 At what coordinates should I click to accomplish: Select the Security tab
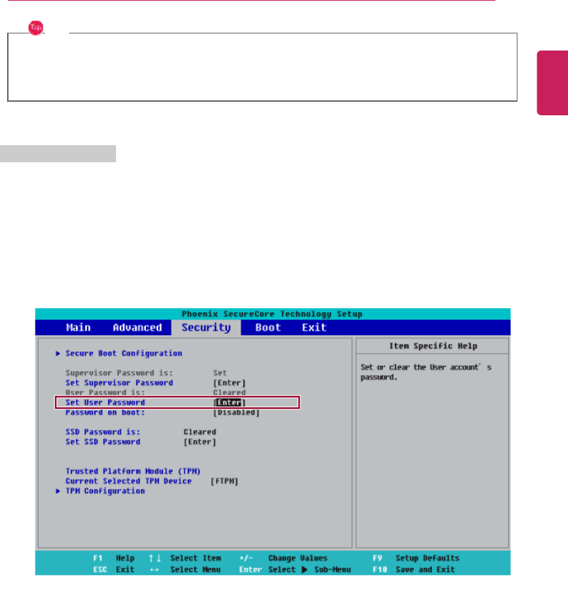[206, 327]
